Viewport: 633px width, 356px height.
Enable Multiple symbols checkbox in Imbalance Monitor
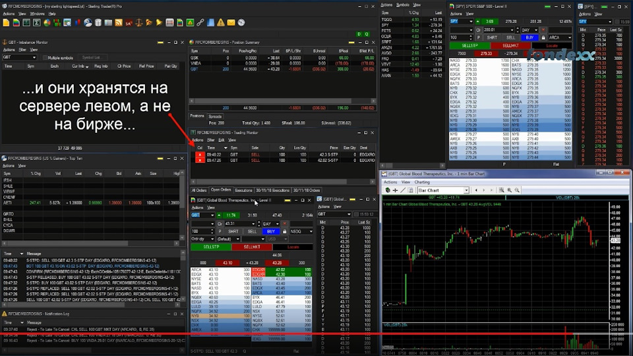(x=45, y=58)
